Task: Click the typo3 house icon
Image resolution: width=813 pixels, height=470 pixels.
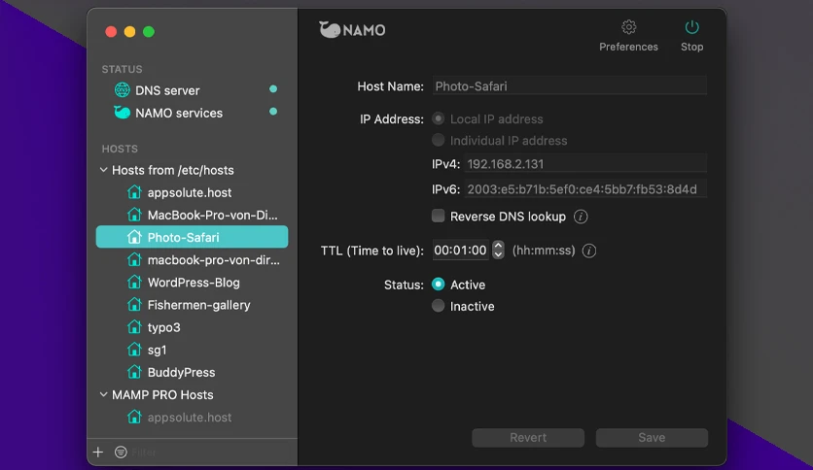Action: pyautogui.click(x=134, y=327)
